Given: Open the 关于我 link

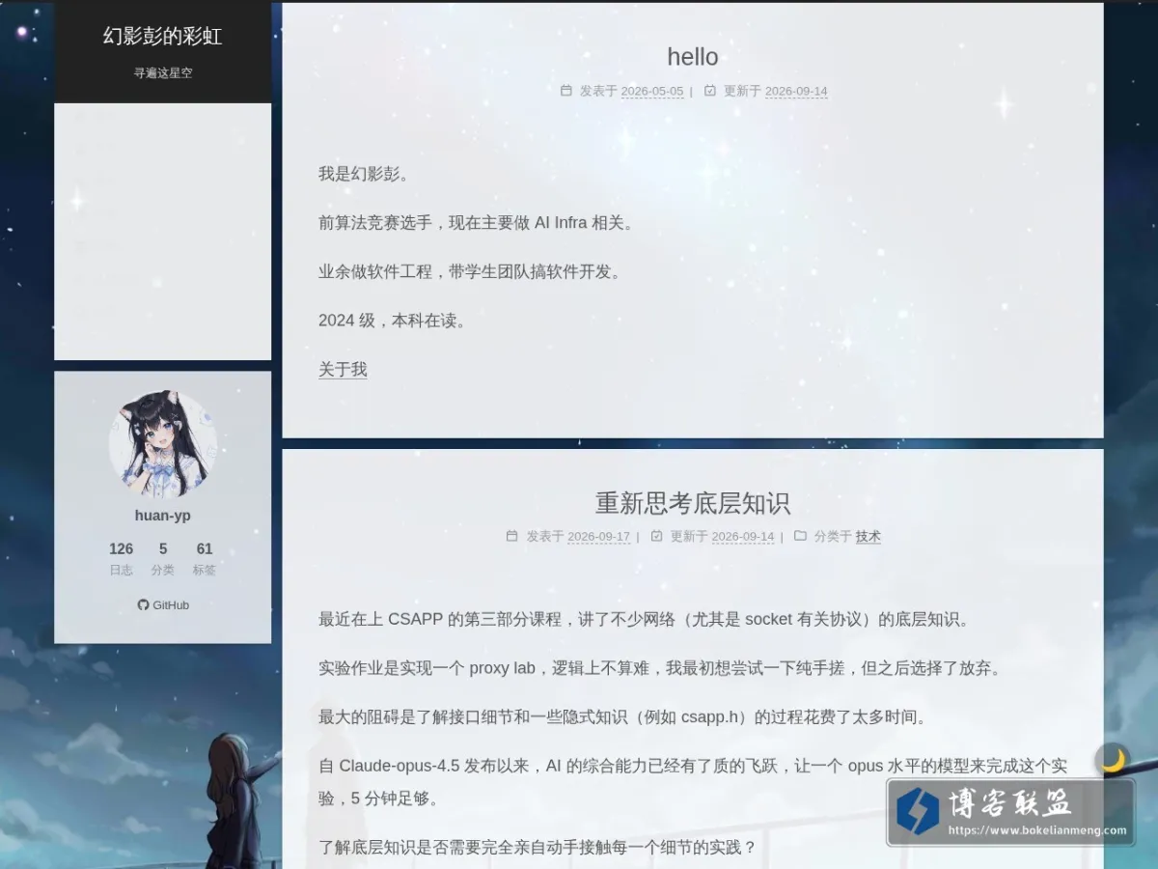Looking at the screenshot, I should point(343,369).
